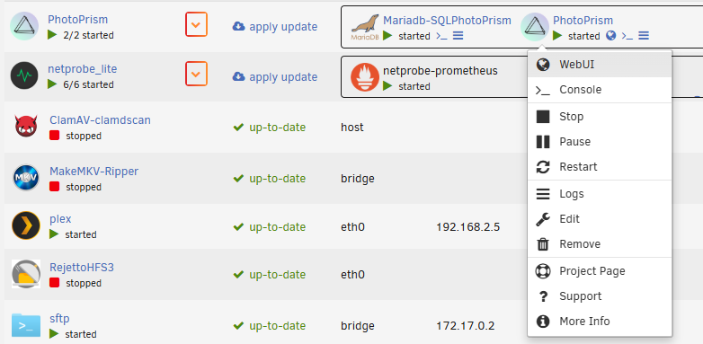Click apply update for netprobe_lite
703x344 pixels.
[x=275, y=77]
